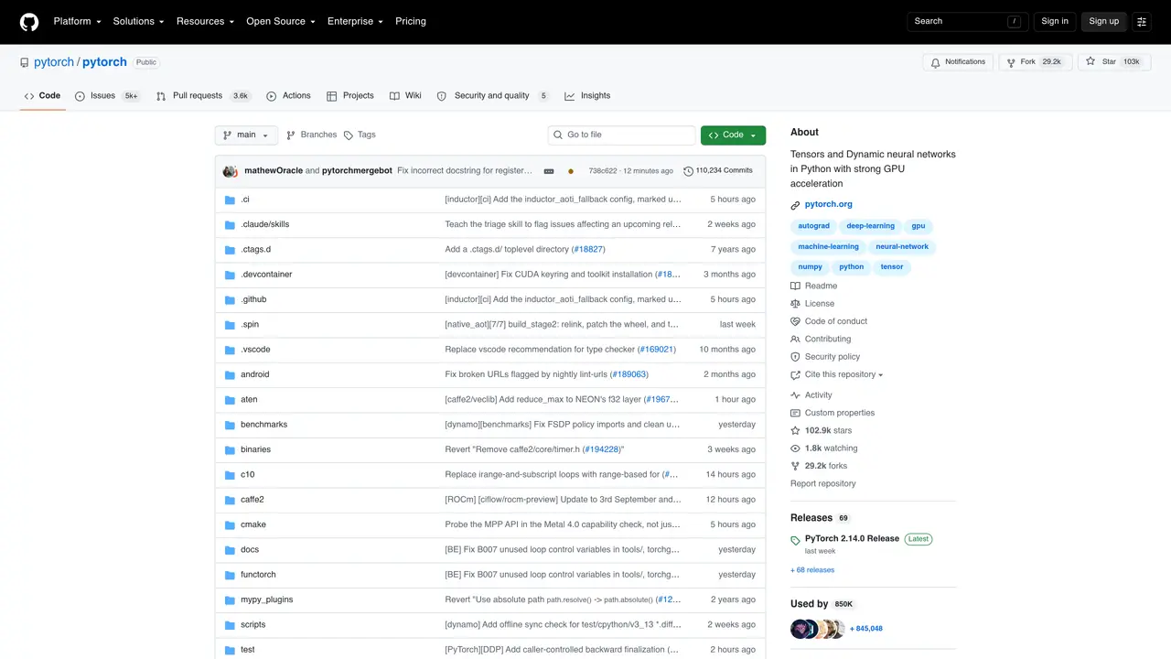Open the Security and quality tab
The width and height of the screenshot is (1171, 659).
pos(492,96)
